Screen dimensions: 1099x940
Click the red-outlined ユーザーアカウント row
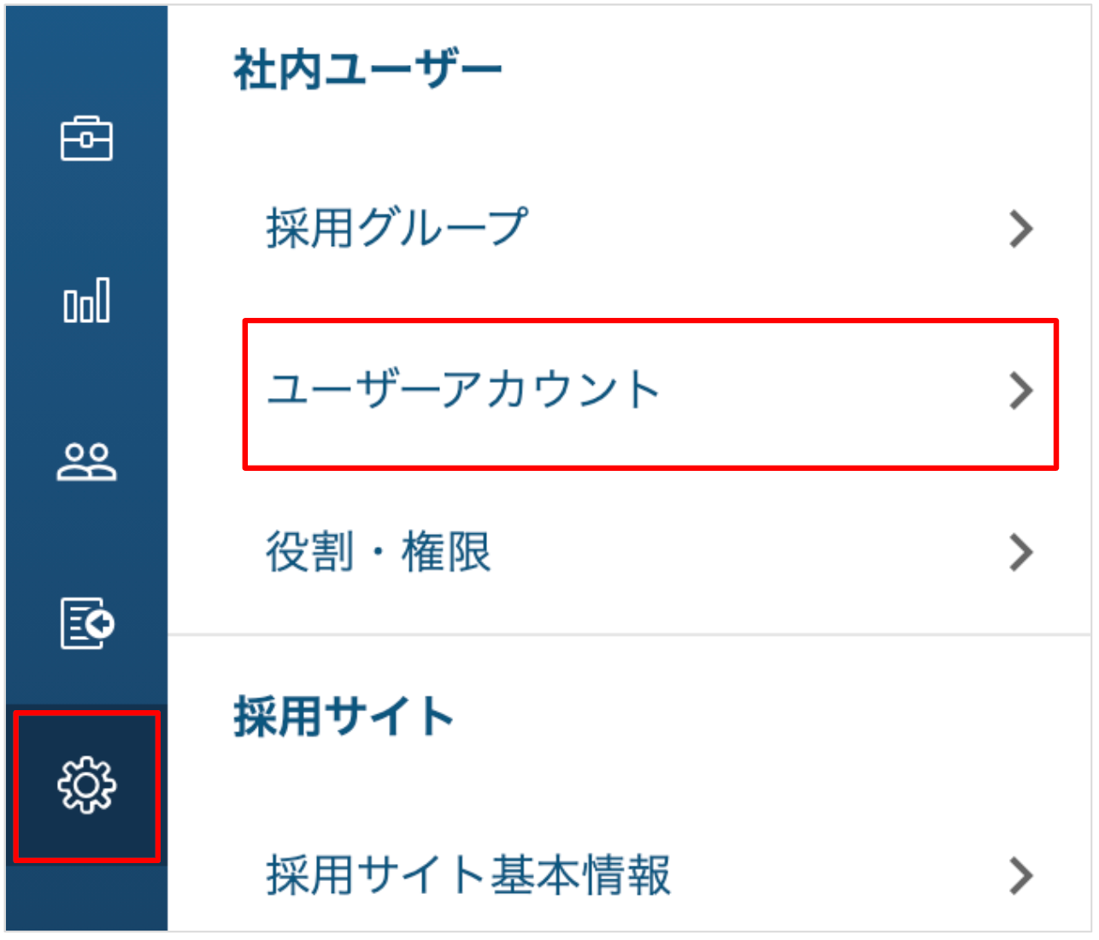(650, 394)
